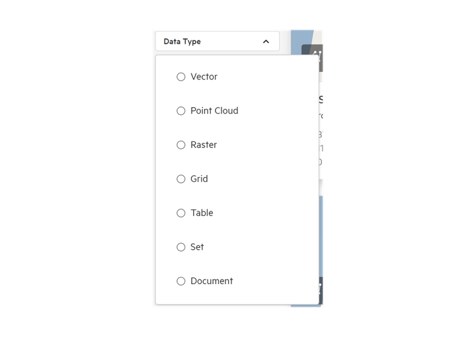Viewport: 476px width, 337px height.
Task: Click the dark badge icon on lower thumbnail
Action: click(x=321, y=290)
